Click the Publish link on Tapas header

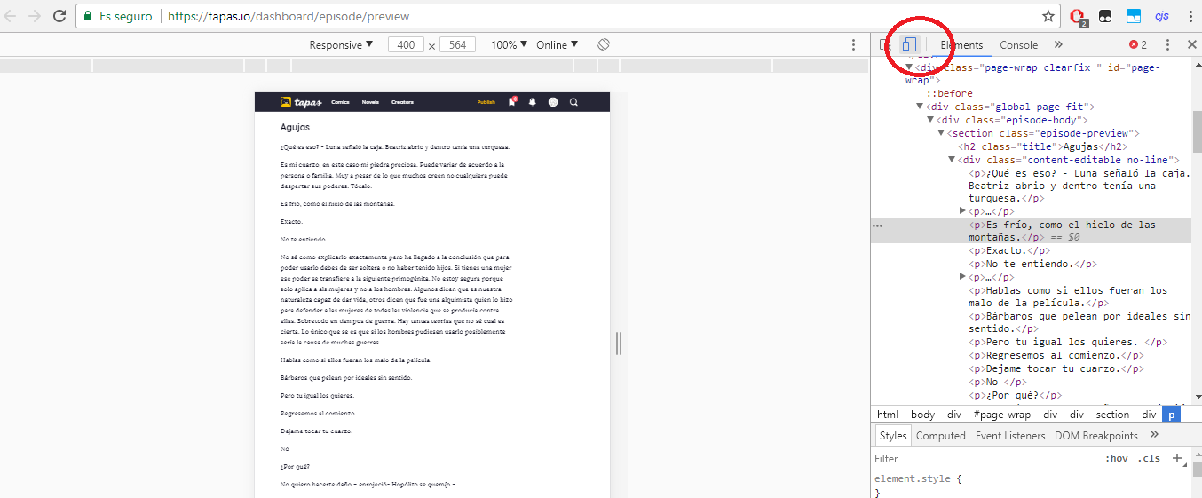pos(486,102)
